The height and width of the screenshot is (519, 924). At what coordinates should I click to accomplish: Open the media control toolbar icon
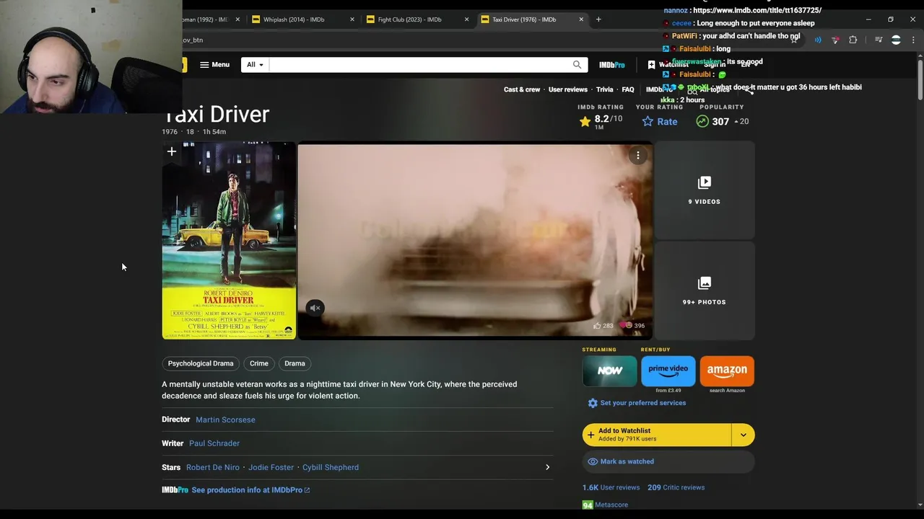tap(879, 40)
